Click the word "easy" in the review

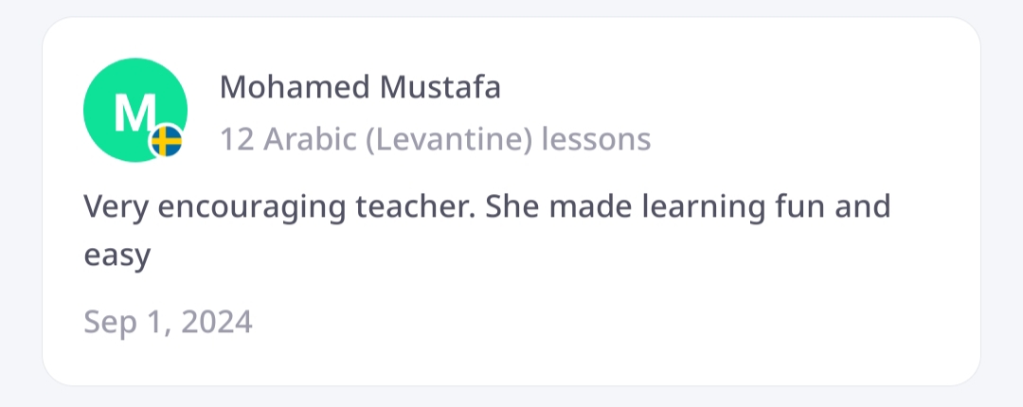[x=117, y=256]
